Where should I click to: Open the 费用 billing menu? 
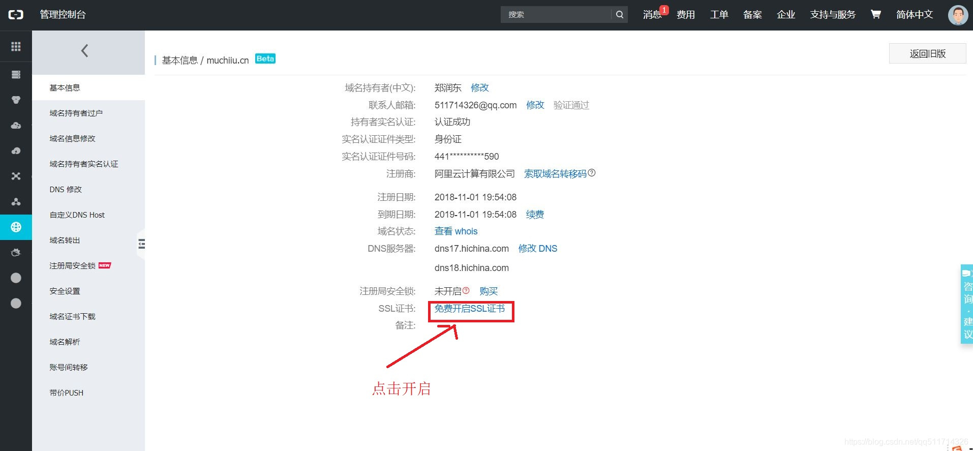click(685, 15)
